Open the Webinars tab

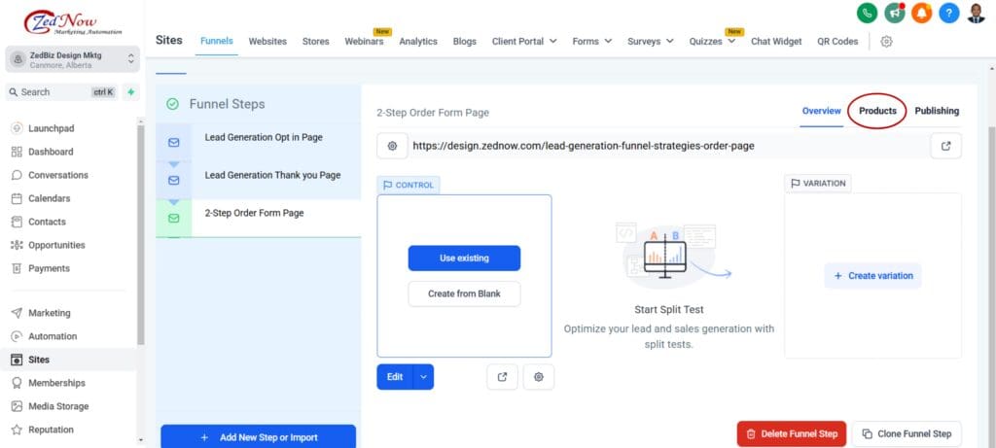point(364,41)
